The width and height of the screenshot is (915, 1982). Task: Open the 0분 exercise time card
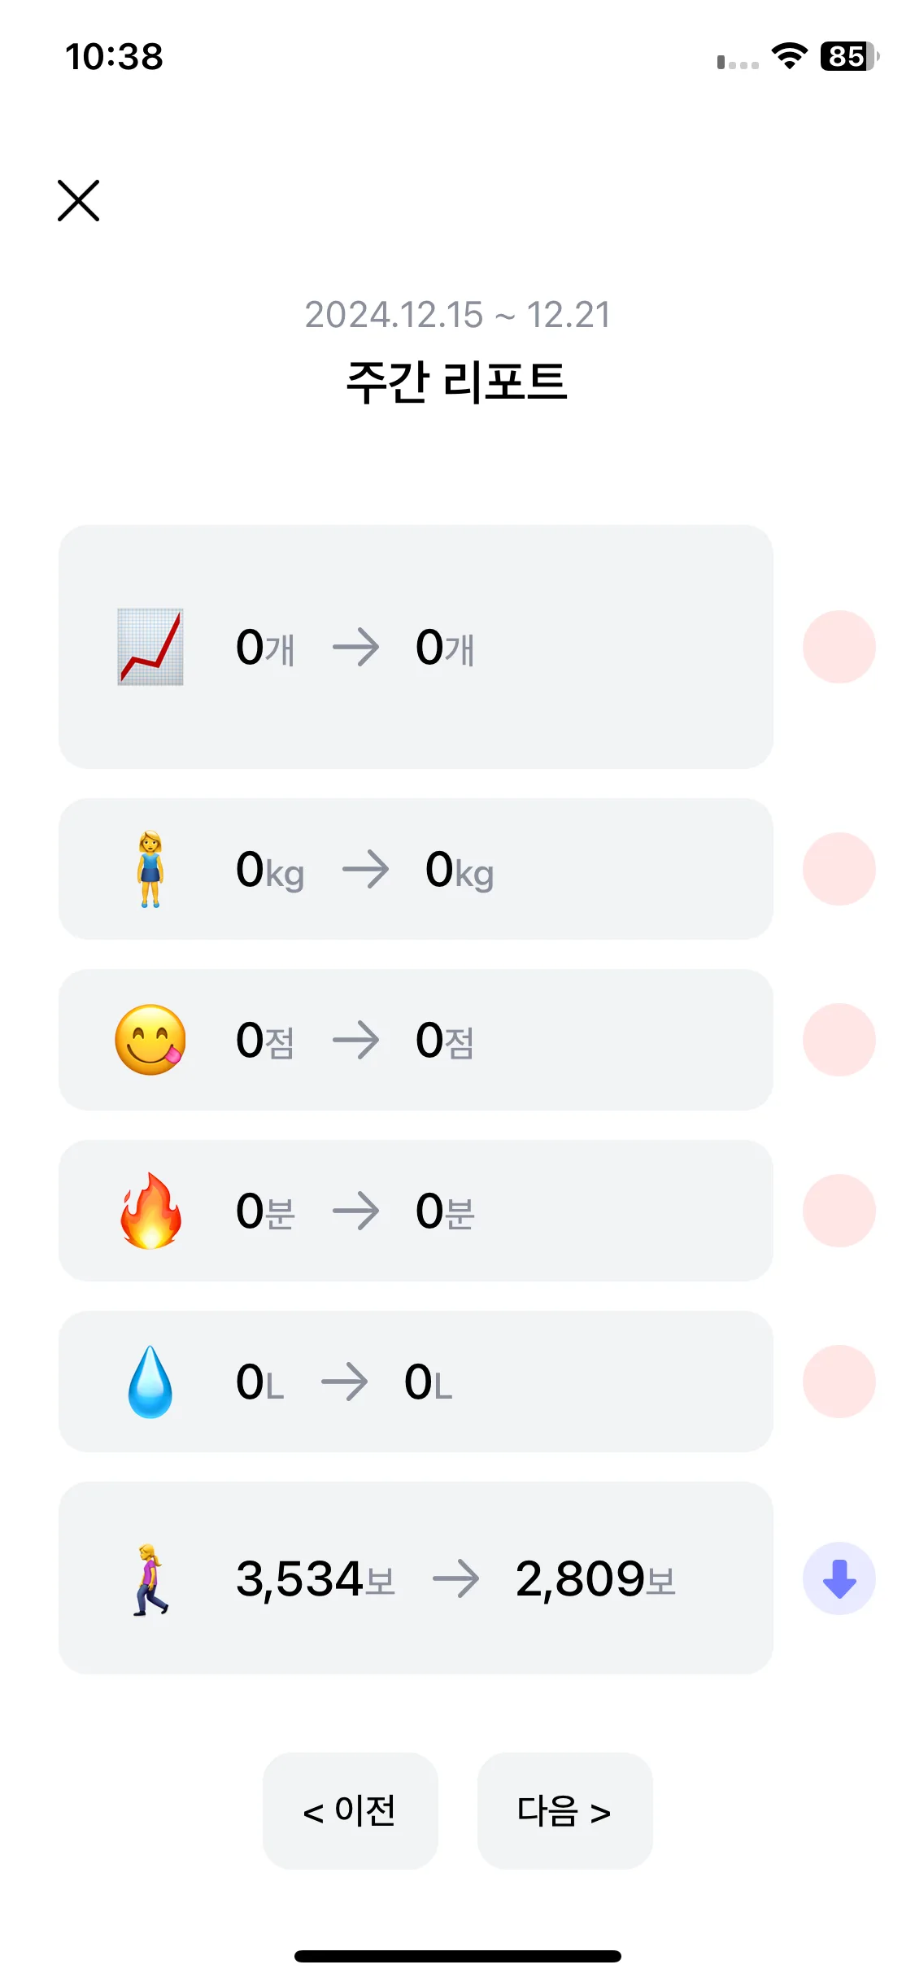coord(416,1211)
